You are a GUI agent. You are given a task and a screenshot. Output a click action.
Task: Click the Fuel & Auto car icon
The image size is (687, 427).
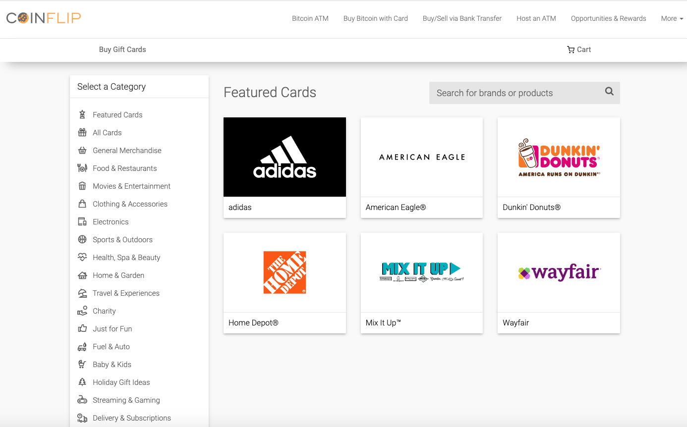pyautogui.click(x=82, y=346)
